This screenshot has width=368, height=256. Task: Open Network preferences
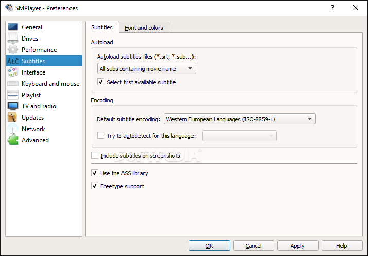click(44, 129)
